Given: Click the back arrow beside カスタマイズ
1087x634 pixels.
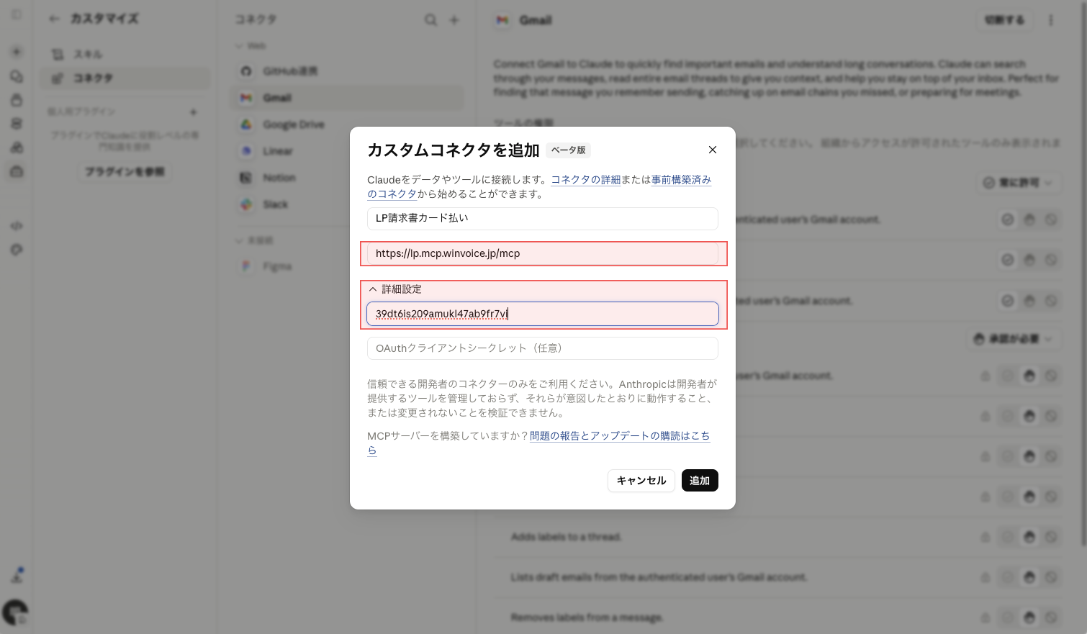Looking at the screenshot, I should pyautogui.click(x=54, y=19).
